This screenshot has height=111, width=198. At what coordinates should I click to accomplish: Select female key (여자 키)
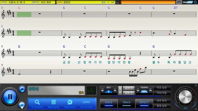click(x=129, y=93)
